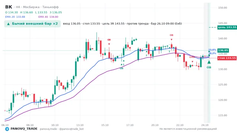The width and height of the screenshot is (237, 133).
Task: Click the low value 'L 133.55'
Action: click(41, 12)
